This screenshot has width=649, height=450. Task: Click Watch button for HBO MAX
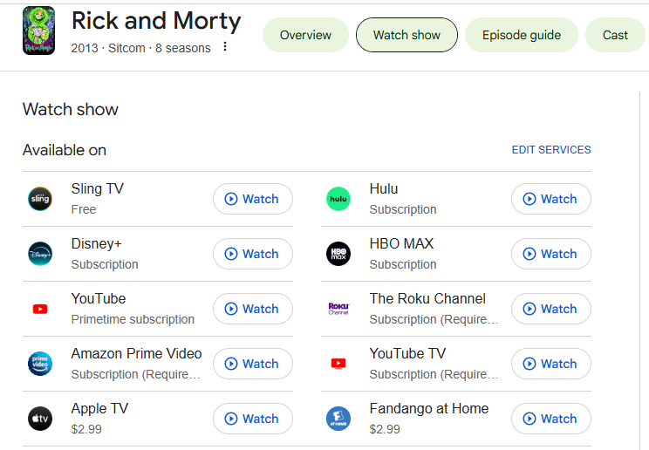551,254
